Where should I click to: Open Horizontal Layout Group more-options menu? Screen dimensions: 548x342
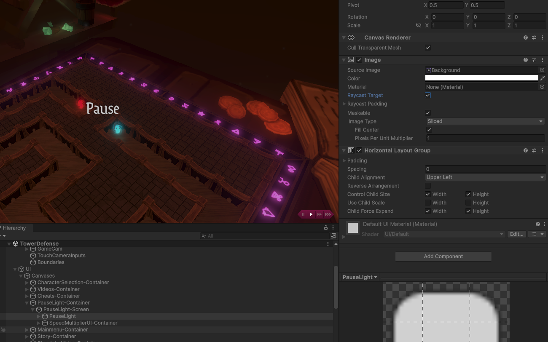click(x=542, y=150)
